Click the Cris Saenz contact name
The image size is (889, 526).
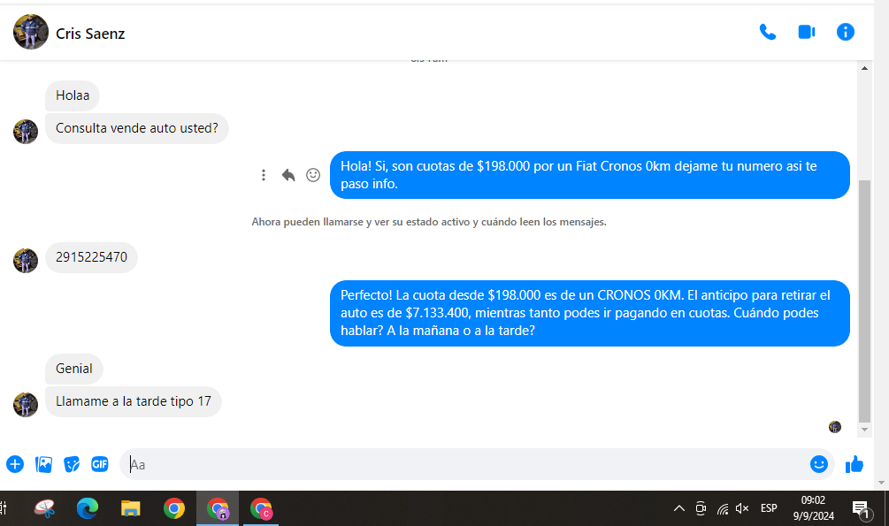tap(90, 34)
